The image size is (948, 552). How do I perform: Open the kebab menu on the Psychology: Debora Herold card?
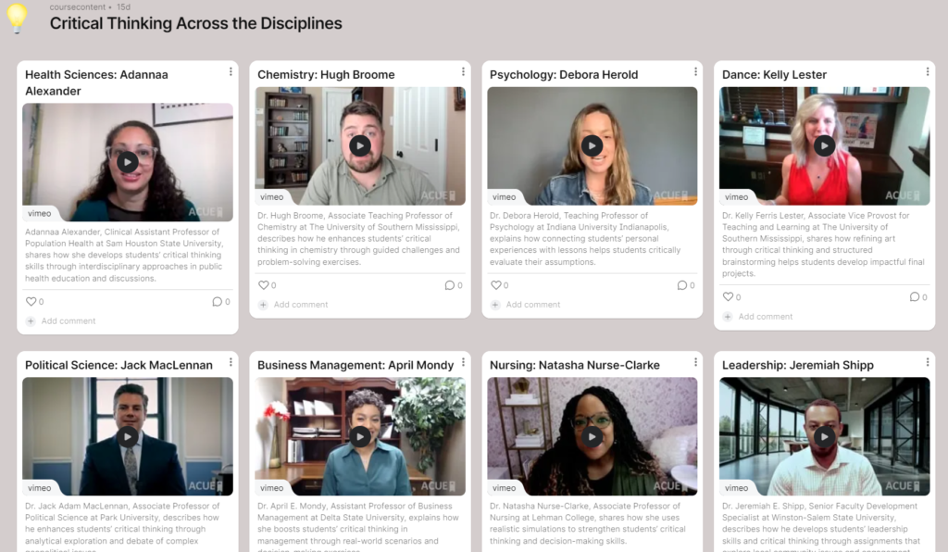click(695, 69)
